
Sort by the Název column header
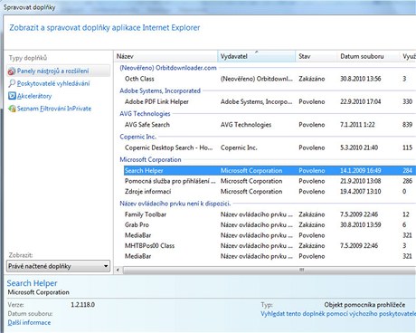(165, 56)
